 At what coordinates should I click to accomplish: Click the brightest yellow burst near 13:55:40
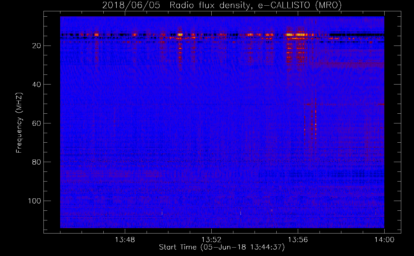(x=289, y=35)
